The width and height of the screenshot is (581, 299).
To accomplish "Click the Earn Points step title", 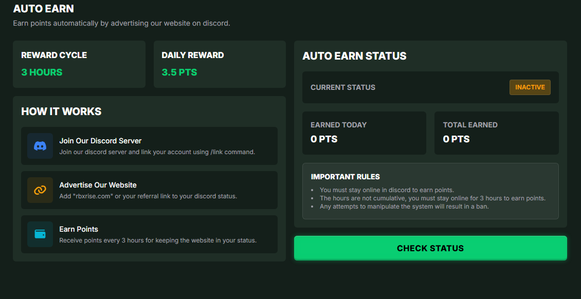I will (79, 229).
